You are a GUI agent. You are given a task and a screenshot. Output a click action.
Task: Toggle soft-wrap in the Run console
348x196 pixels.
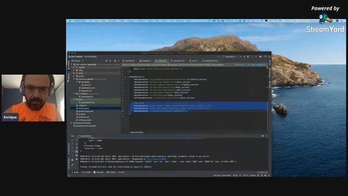click(77, 148)
